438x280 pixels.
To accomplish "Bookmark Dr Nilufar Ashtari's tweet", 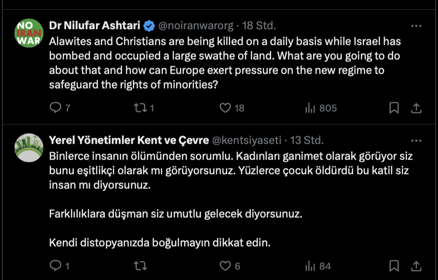I will 394,108.
